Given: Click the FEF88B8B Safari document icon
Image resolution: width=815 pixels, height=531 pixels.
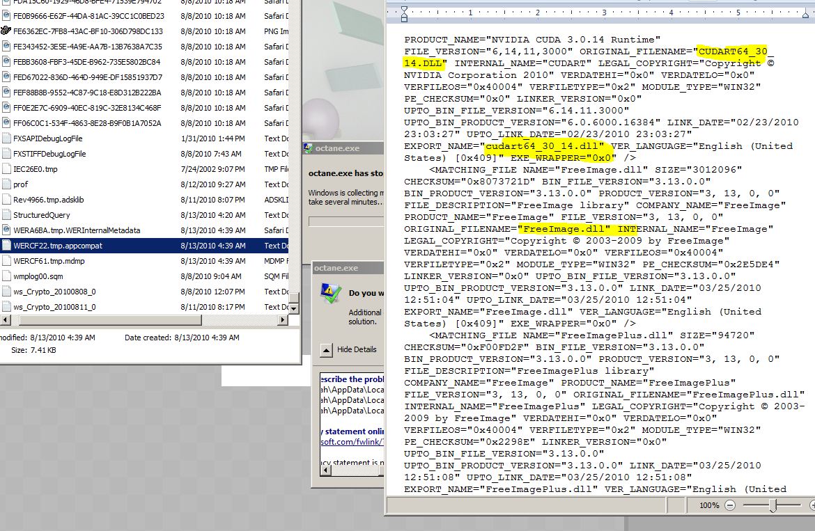Looking at the screenshot, I should [x=6, y=93].
